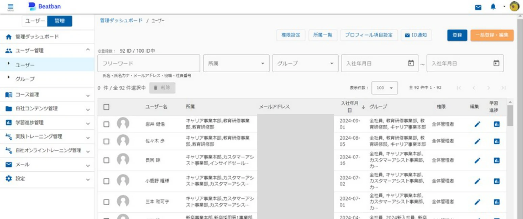The image size is (523, 219).
Task: Open calendar icon of second 入社年月日 field
Action: 496,63
